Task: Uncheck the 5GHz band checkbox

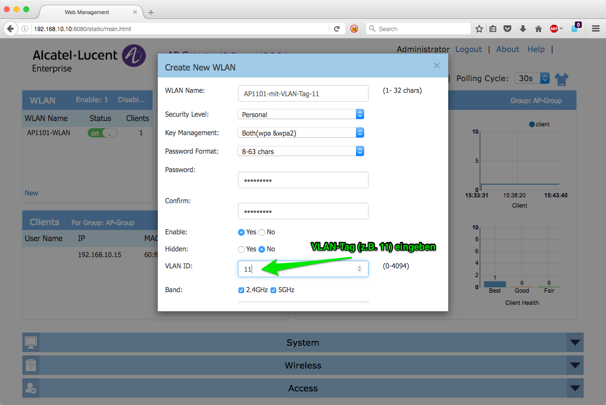Action: click(273, 290)
